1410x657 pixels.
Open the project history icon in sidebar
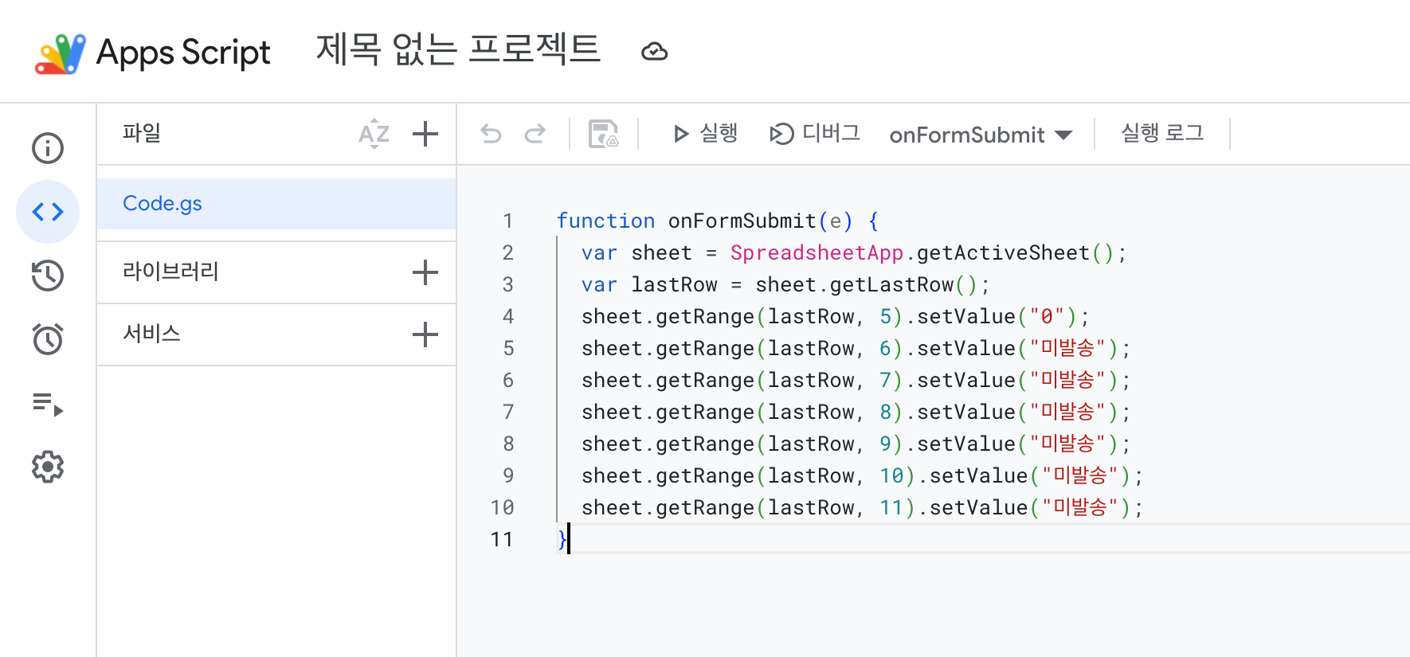coord(48,276)
